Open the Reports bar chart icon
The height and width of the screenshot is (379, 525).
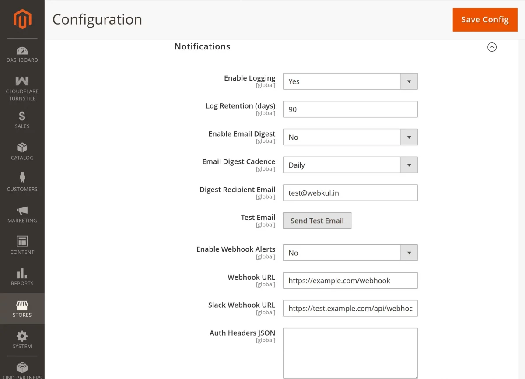[22, 273]
